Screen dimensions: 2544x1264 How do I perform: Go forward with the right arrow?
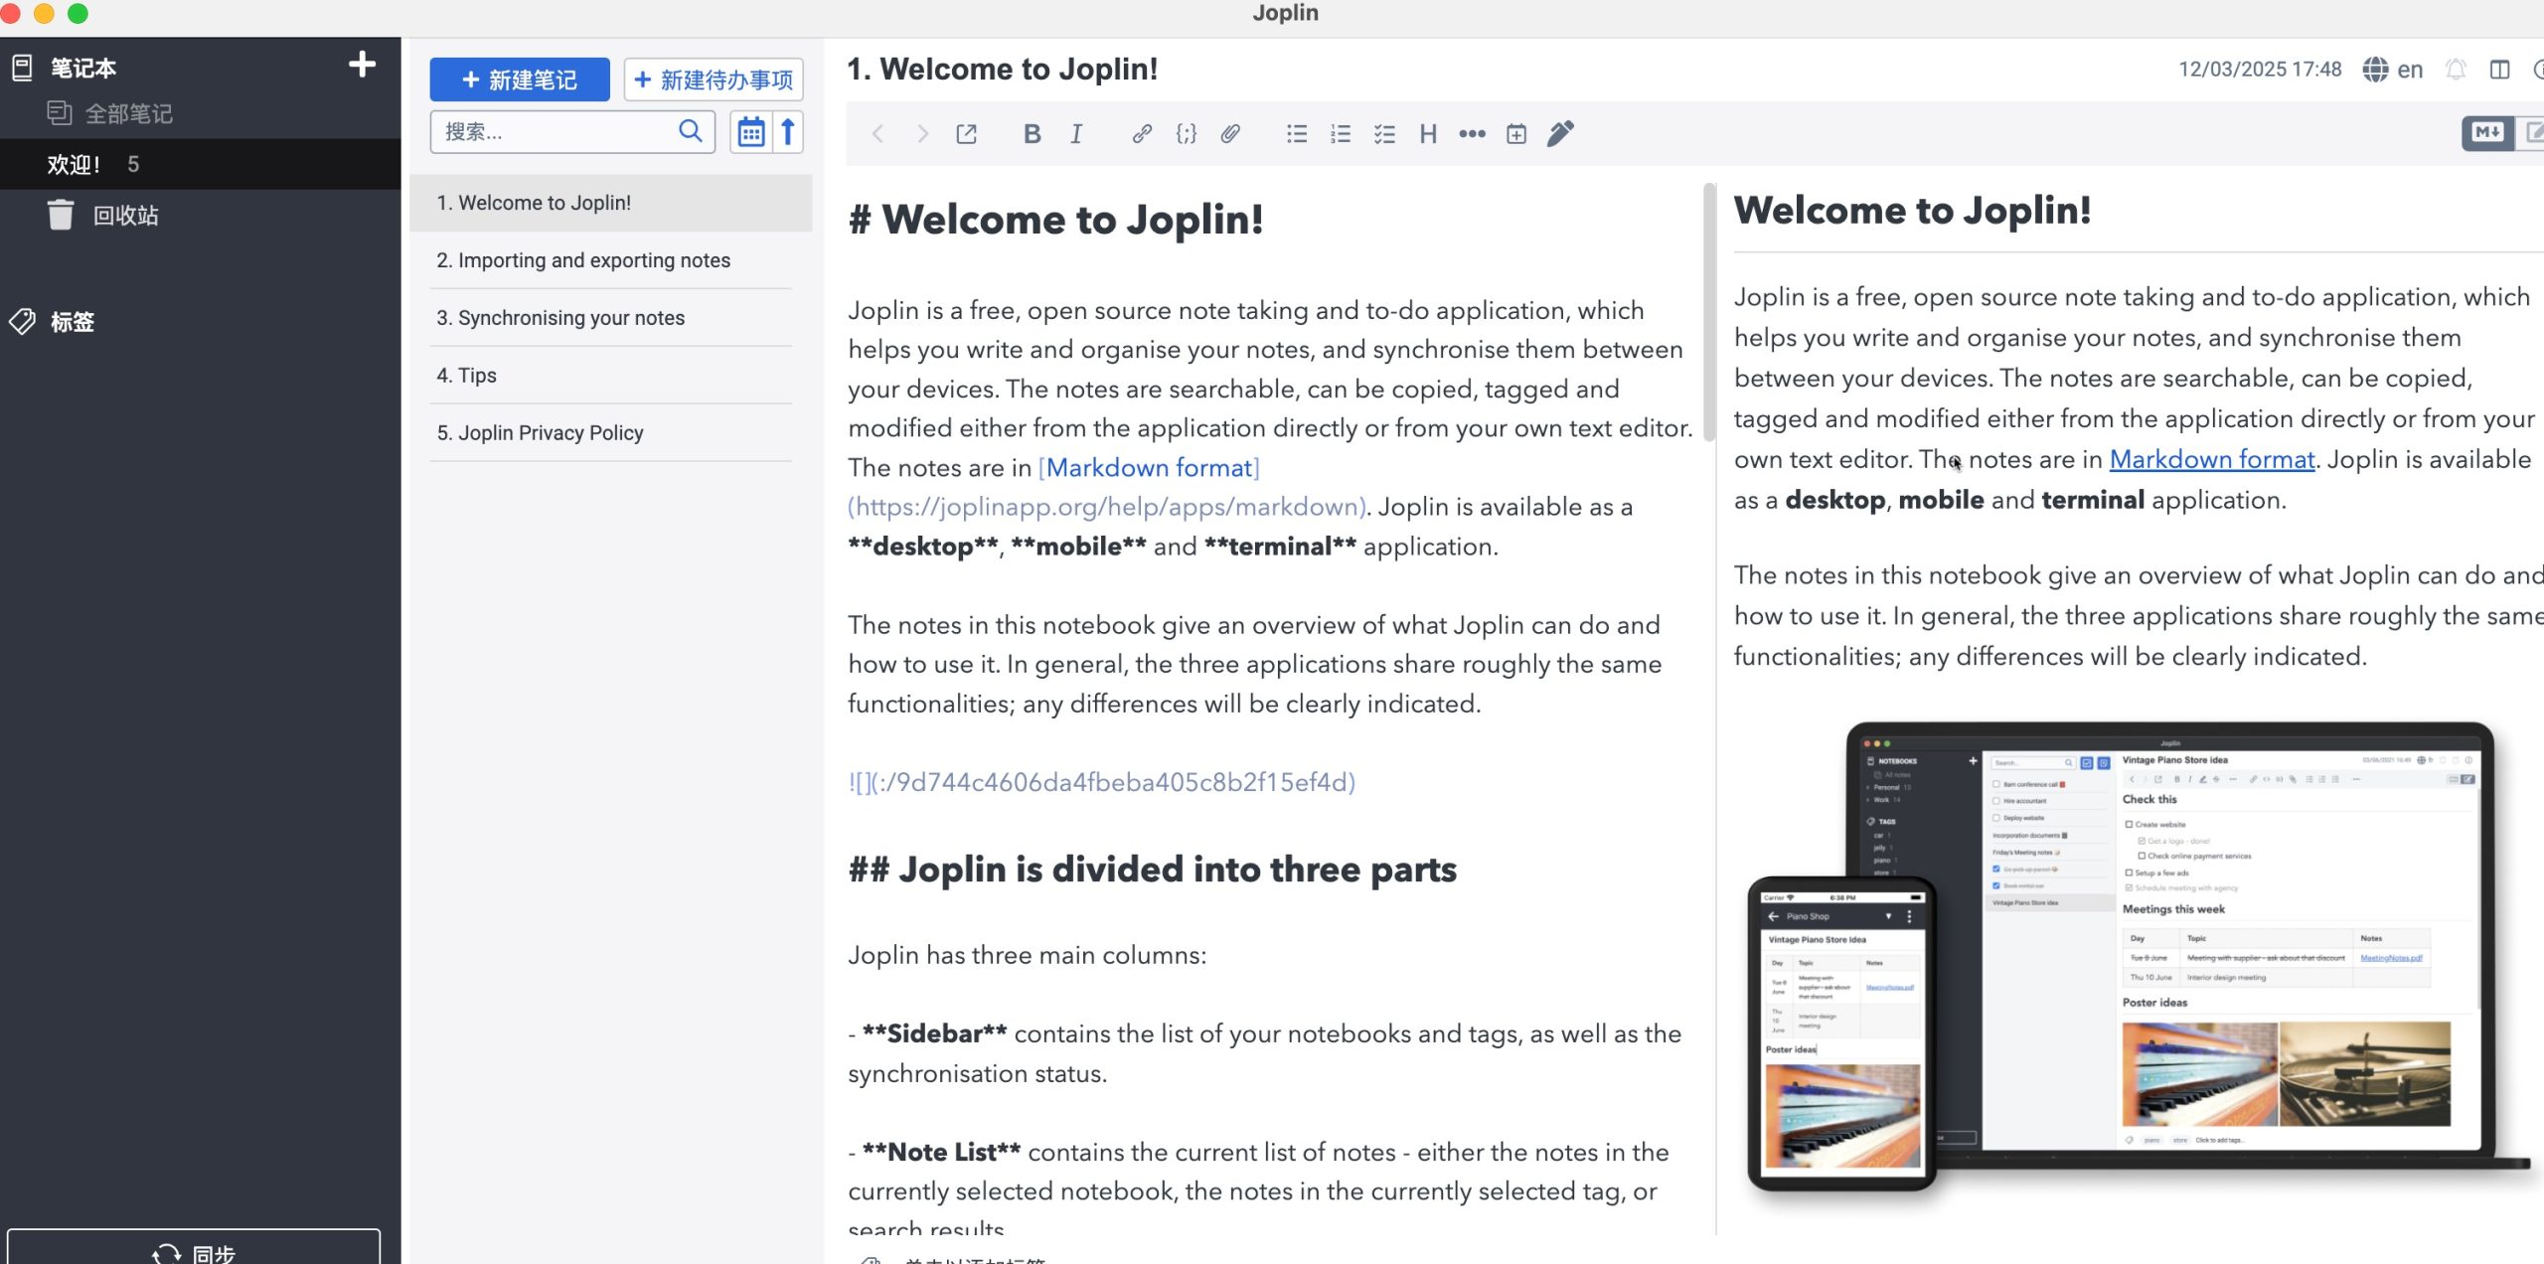pyautogui.click(x=921, y=134)
